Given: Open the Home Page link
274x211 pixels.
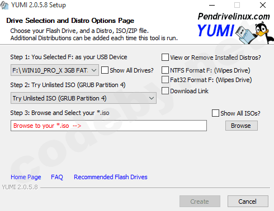Looking at the screenshot, I should click(x=26, y=177).
